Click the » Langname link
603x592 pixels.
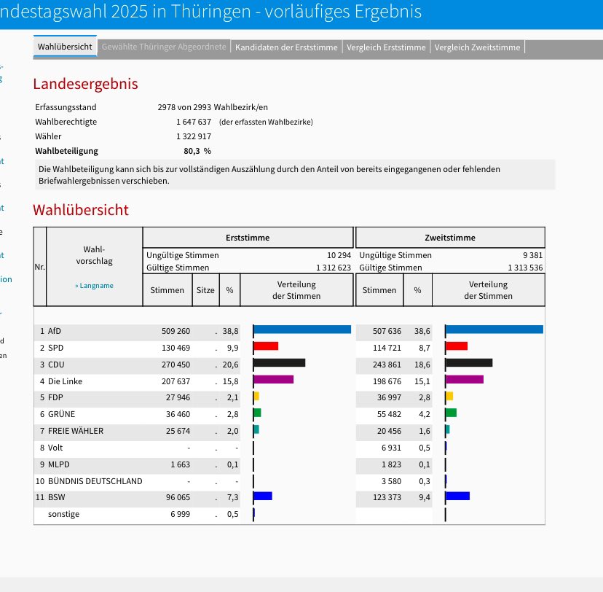coord(94,286)
